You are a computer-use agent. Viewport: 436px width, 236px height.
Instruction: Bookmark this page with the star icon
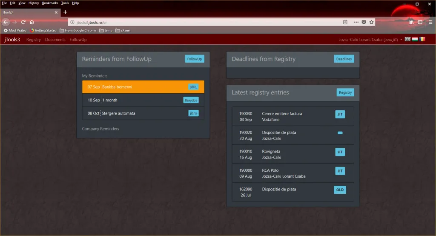coord(371,22)
